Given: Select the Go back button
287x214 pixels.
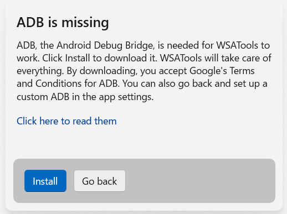Looking at the screenshot, I should click(x=100, y=181).
